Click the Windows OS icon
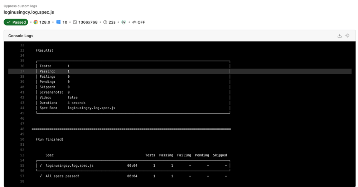 (x=58, y=22)
